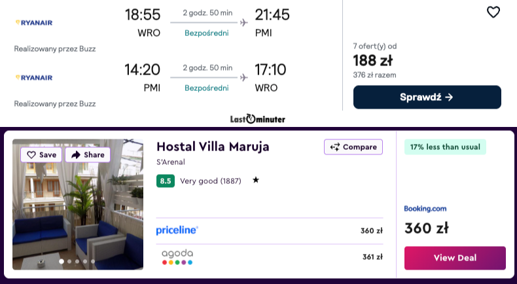Click the airplane icon on the 18:55 flight
Screen dimensions: 517x284
(x=243, y=23)
